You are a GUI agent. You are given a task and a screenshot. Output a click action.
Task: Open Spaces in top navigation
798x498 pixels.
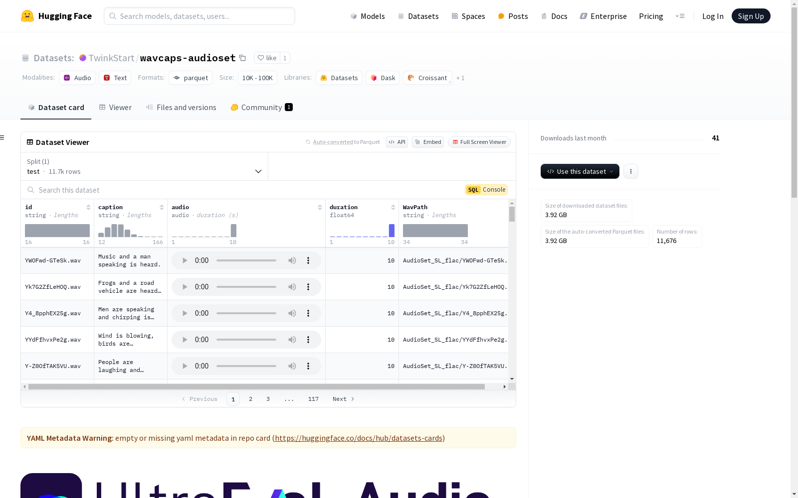(468, 16)
